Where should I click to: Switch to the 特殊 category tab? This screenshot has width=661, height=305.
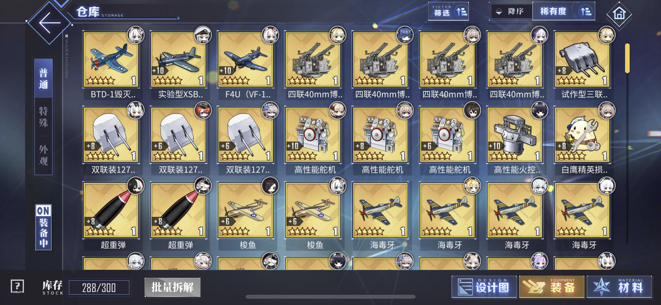pos(43,117)
